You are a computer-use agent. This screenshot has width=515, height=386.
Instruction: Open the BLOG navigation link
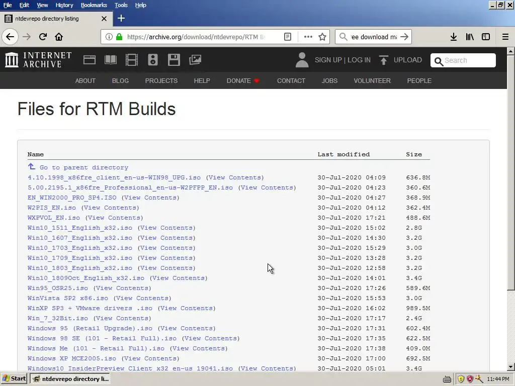tap(120, 81)
